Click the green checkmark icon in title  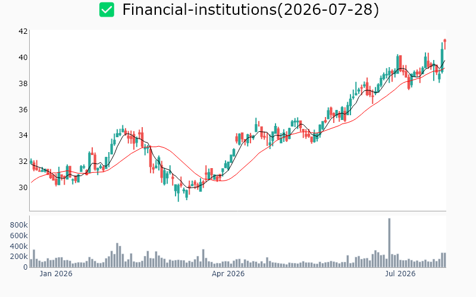click(107, 10)
